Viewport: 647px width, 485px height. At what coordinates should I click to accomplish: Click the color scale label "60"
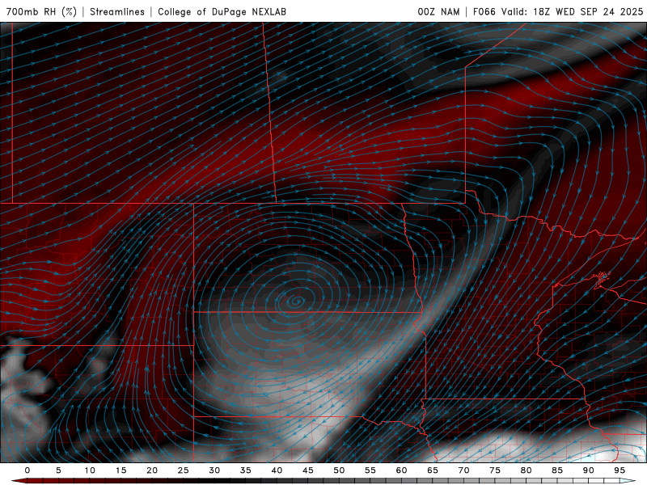point(401,470)
